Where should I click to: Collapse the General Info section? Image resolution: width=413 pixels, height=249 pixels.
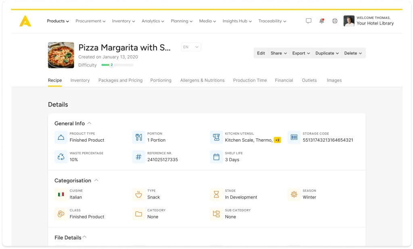(89, 123)
